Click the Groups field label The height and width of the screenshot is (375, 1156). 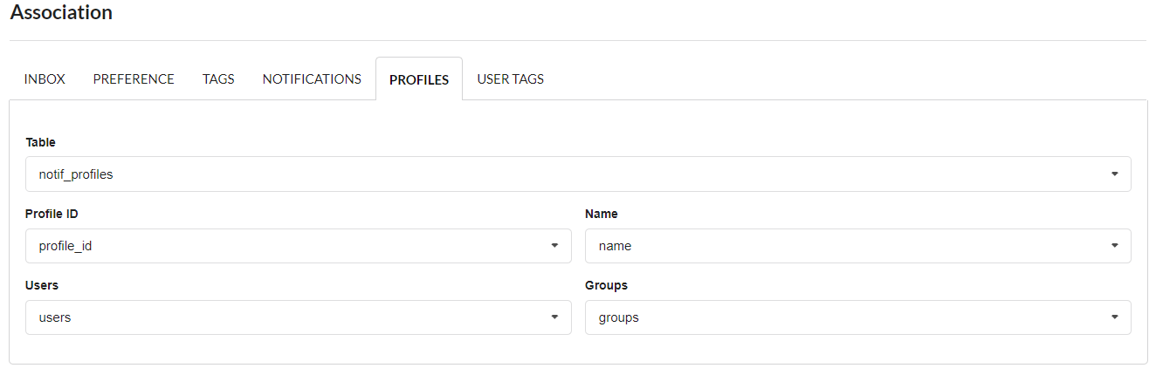tap(606, 285)
